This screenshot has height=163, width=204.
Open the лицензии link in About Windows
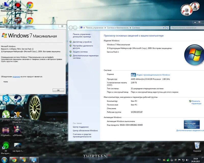tap(16, 77)
